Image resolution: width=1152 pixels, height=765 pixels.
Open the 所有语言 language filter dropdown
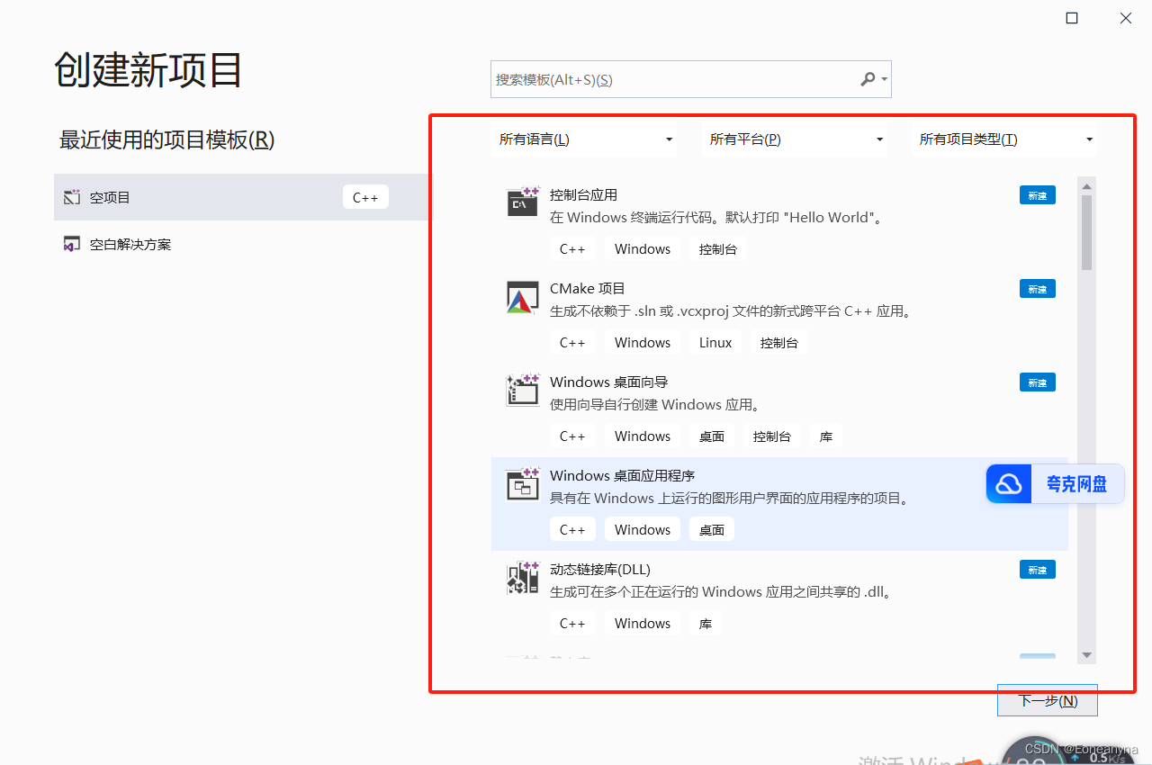[x=585, y=139]
